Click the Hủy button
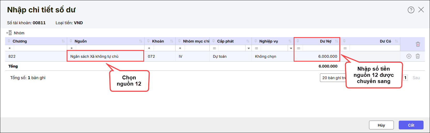 click(x=381, y=125)
